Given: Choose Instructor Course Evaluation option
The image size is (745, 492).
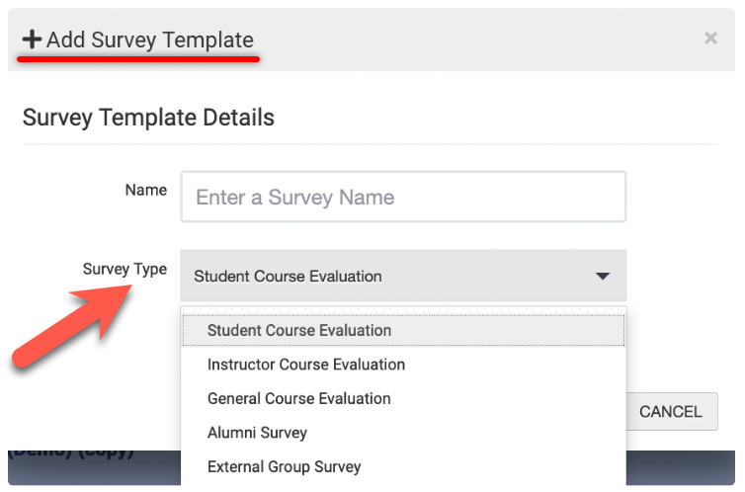Looking at the screenshot, I should click(x=306, y=365).
